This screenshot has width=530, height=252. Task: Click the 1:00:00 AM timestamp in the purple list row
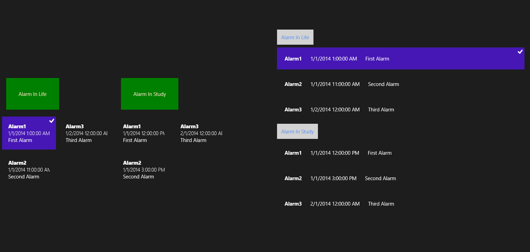pyautogui.click(x=333, y=59)
